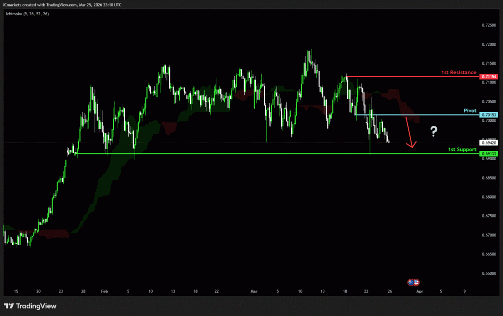Click the red downward arrow drawing

pos(409,133)
